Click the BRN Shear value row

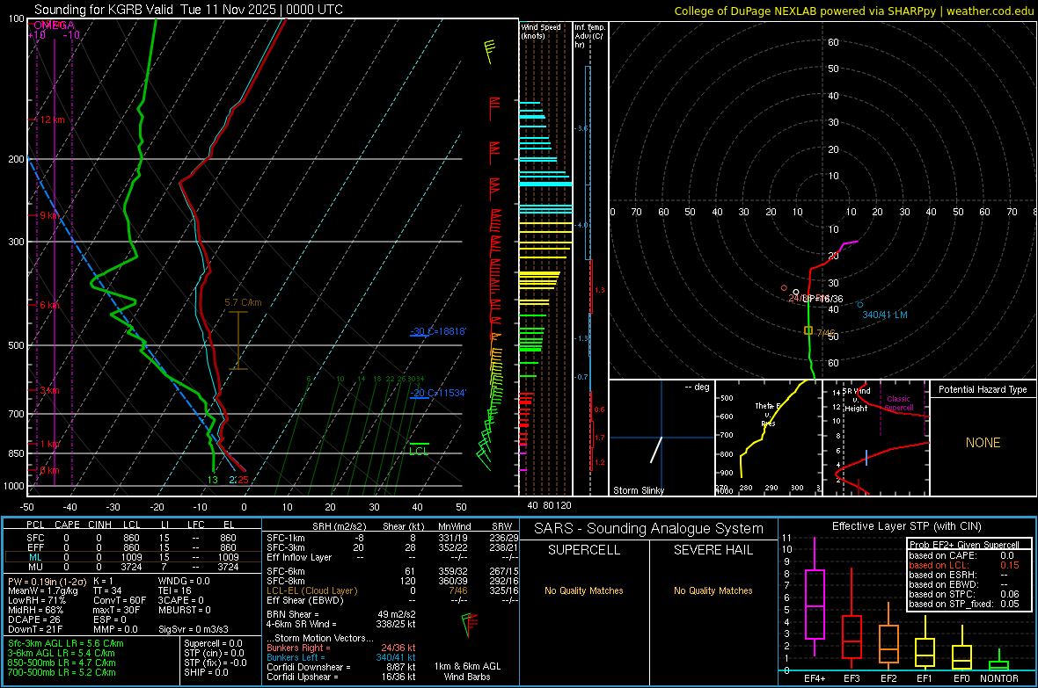(x=341, y=614)
